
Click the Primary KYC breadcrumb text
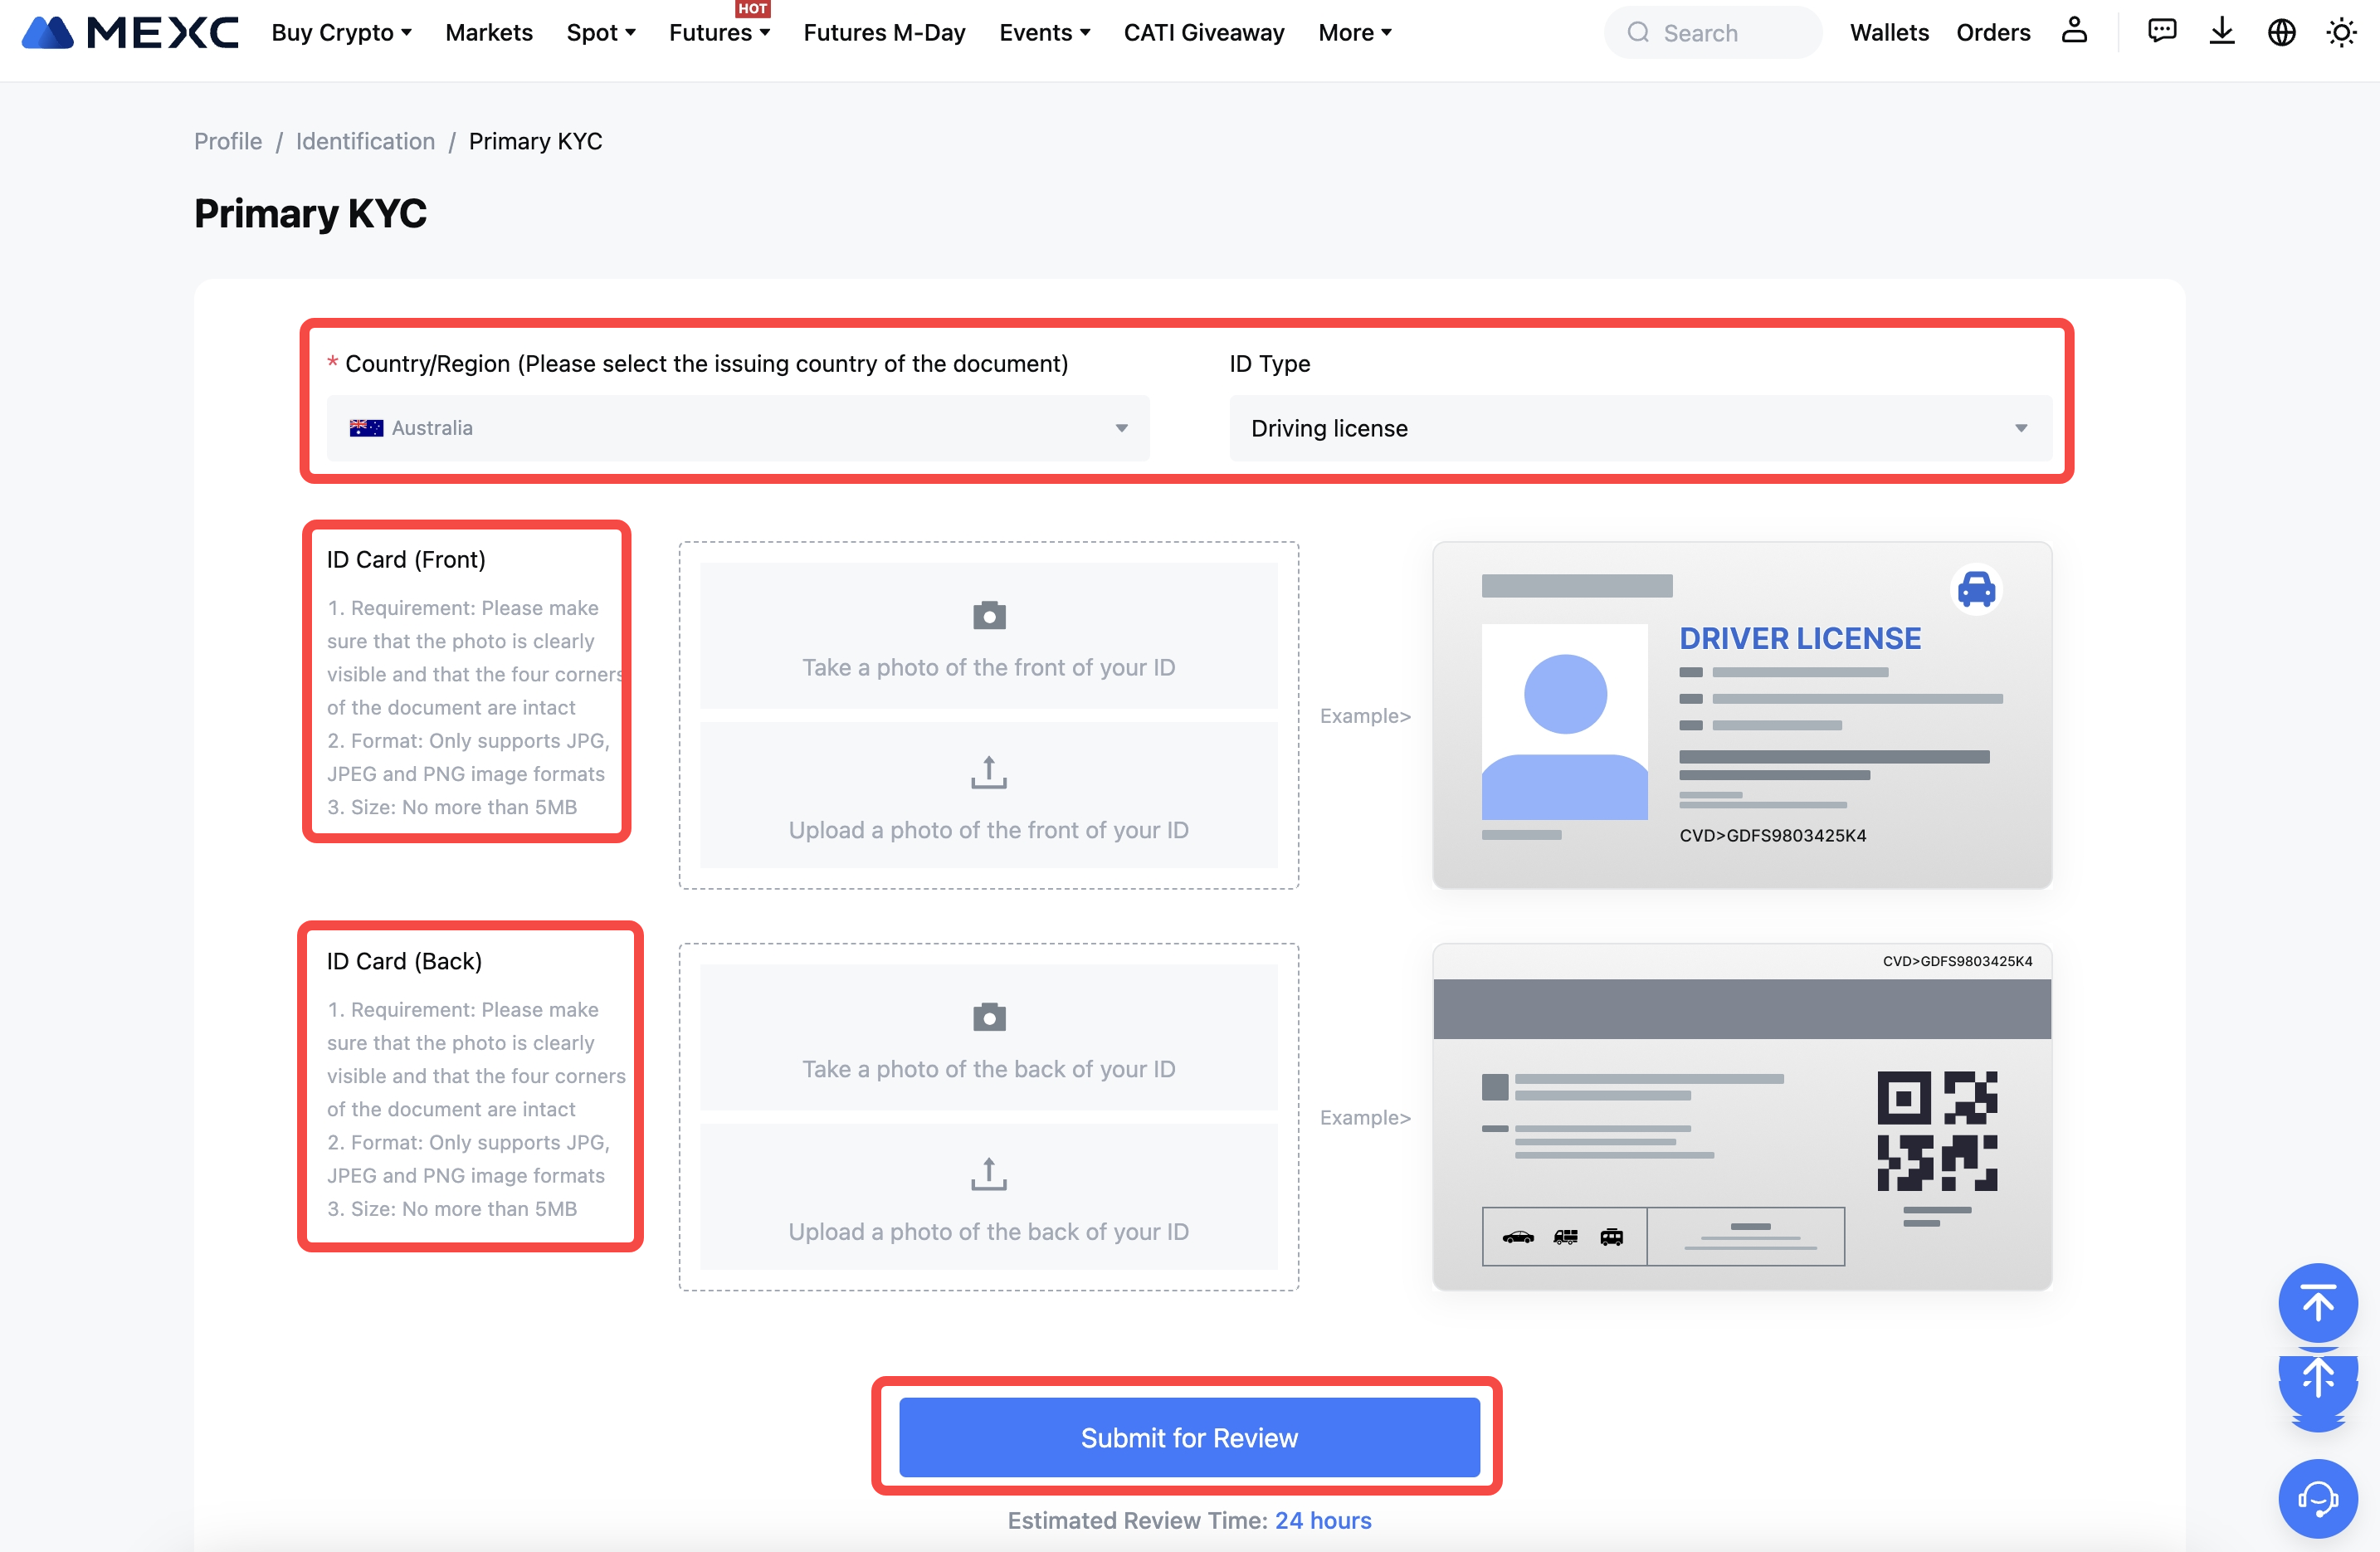536,141
